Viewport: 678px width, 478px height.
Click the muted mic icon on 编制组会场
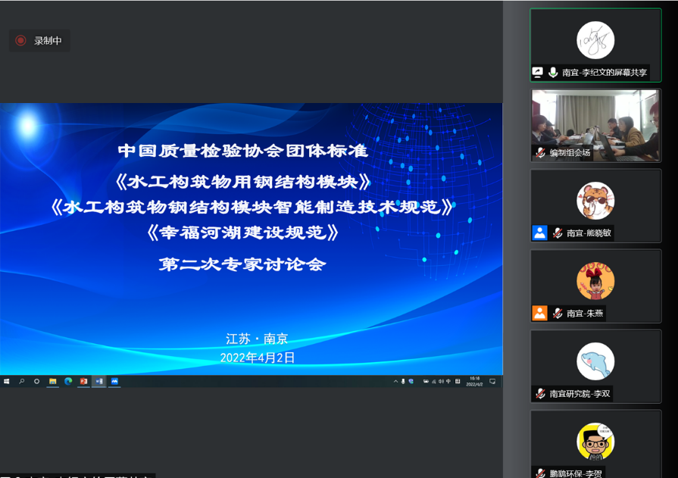[540, 152]
